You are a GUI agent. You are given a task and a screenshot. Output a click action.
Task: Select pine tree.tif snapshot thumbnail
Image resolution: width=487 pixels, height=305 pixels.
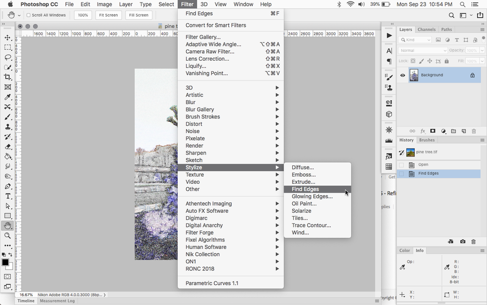tap(410, 152)
